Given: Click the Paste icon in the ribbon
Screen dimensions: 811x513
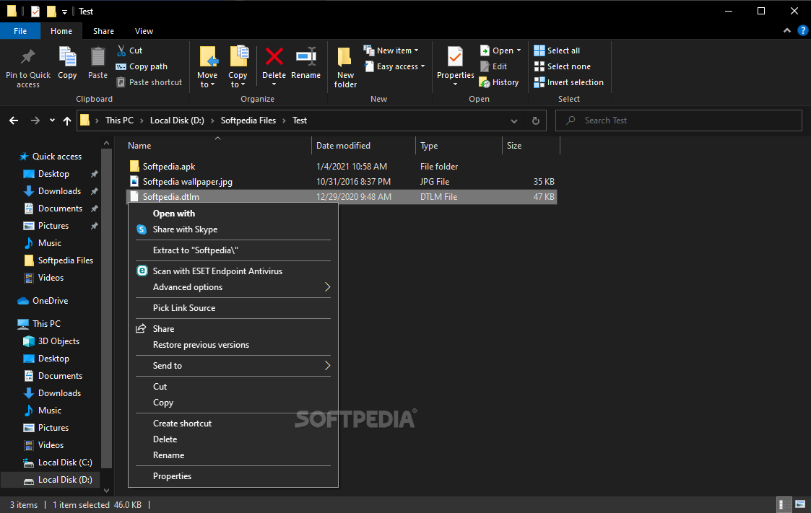Looking at the screenshot, I should click(x=97, y=57).
